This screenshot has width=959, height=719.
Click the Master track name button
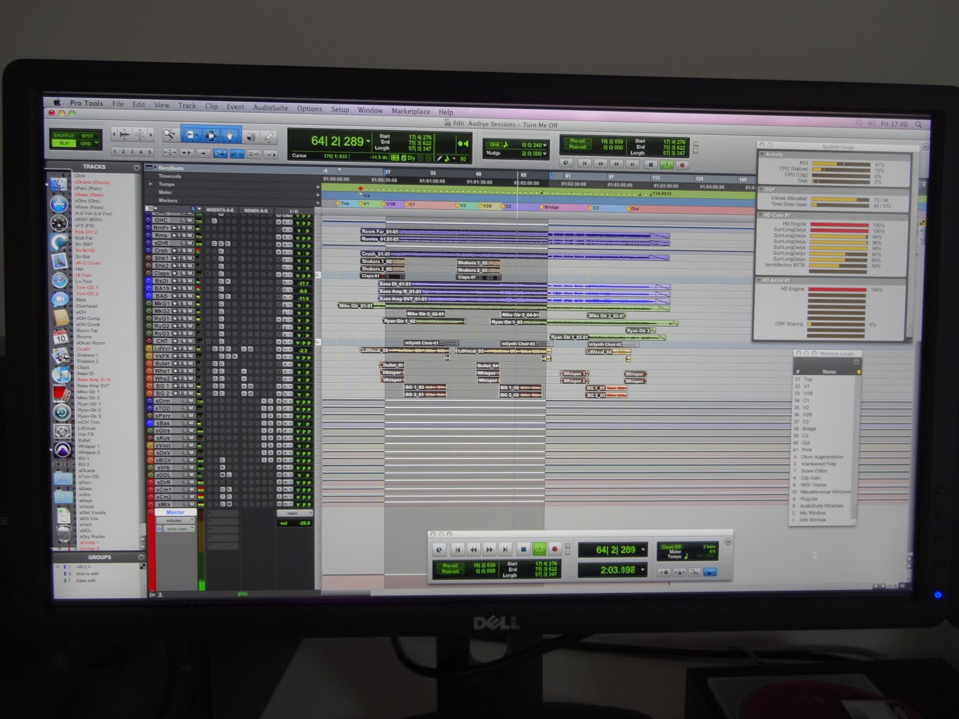pos(175,512)
